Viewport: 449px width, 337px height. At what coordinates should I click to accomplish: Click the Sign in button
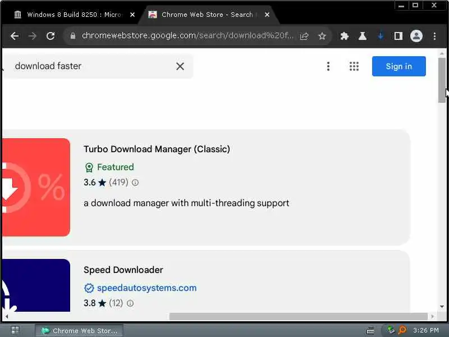pos(398,66)
